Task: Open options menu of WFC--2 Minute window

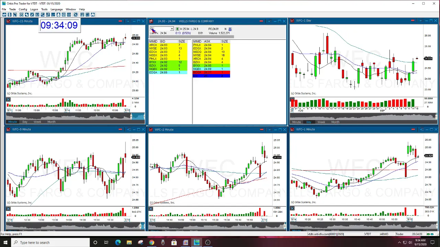Action: coord(270,129)
